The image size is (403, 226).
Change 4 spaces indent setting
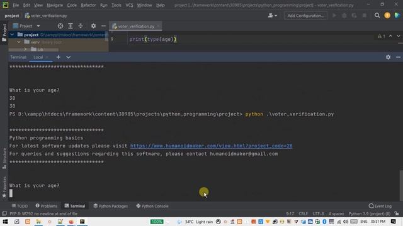(x=336, y=213)
